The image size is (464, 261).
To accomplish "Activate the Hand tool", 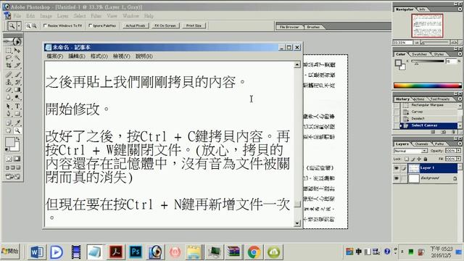I will click(8, 130).
